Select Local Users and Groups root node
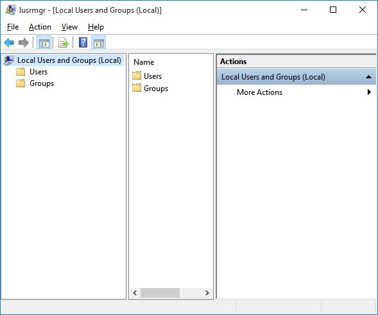 [x=69, y=60]
